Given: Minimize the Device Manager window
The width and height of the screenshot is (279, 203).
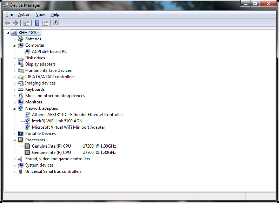Looking at the screenshot, I should 246,4.
